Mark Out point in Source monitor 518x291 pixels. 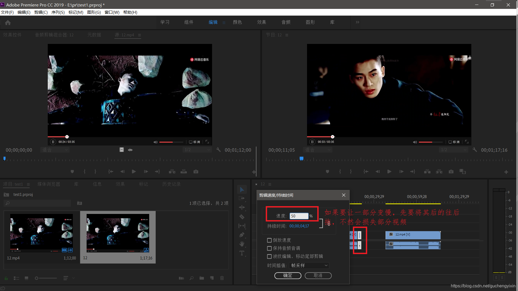click(x=95, y=172)
